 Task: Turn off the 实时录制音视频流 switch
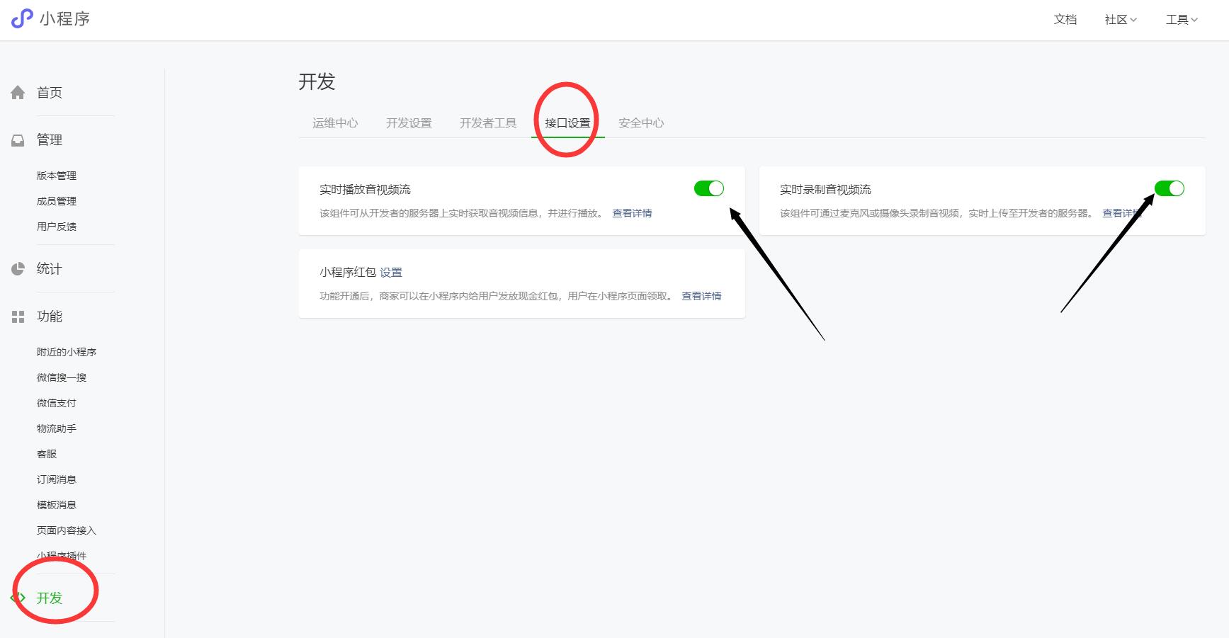point(1169,188)
